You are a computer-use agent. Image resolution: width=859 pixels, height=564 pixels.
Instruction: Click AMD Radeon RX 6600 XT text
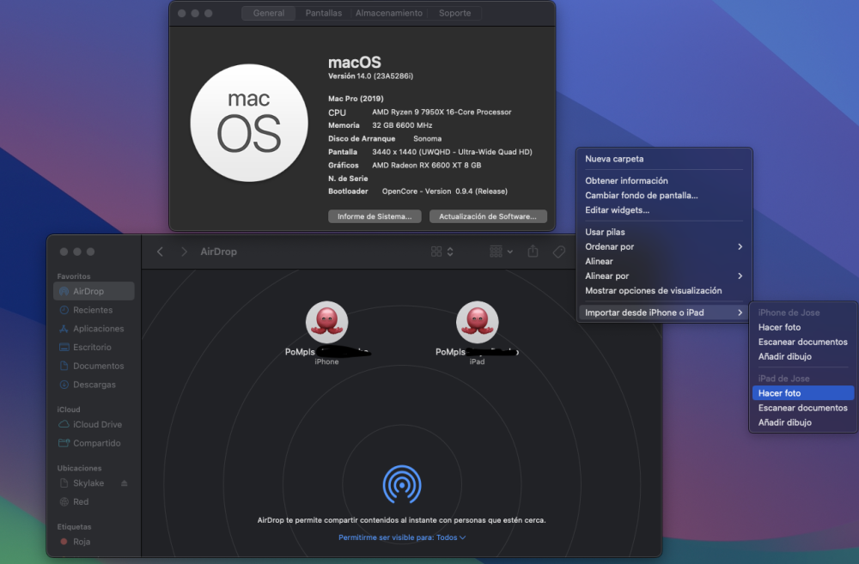pyautogui.click(x=426, y=165)
